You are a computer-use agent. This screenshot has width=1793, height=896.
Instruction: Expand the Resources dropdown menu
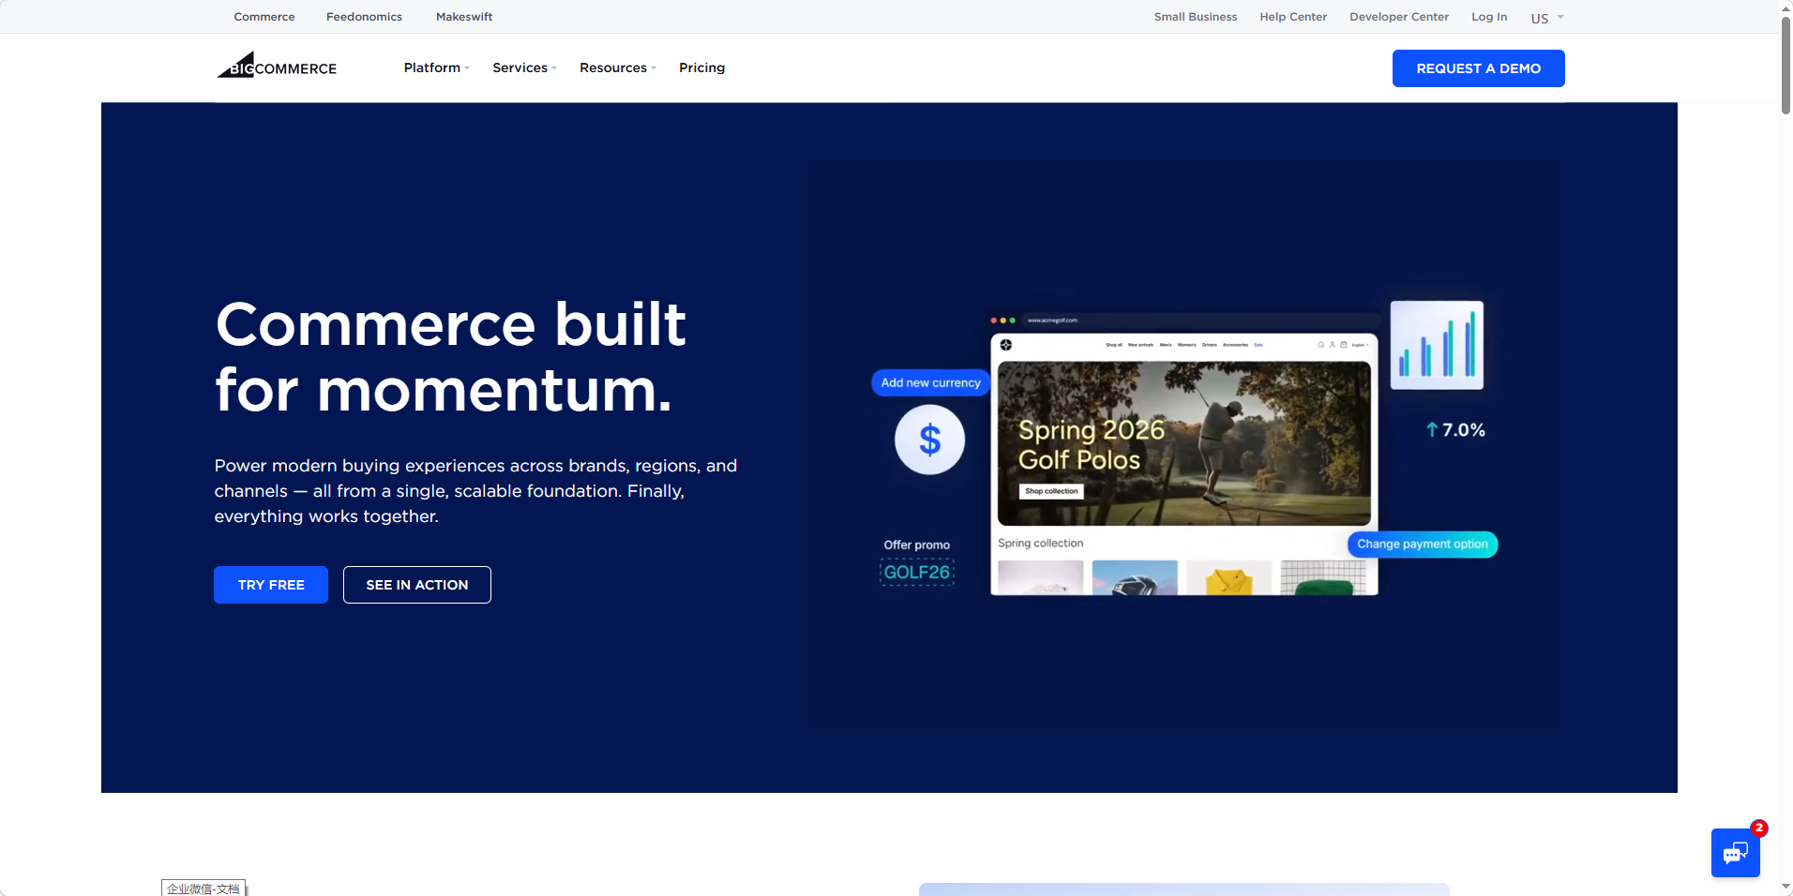pyautogui.click(x=617, y=67)
